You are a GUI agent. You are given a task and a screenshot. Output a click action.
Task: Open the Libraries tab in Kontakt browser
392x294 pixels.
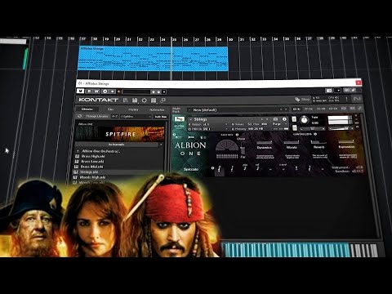[87, 109]
